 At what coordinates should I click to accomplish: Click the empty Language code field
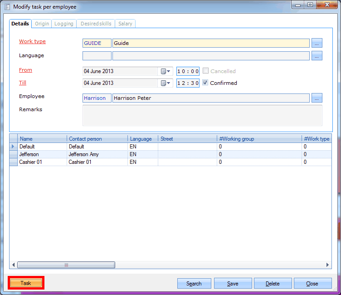pyautogui.click(x=97, y=56)
